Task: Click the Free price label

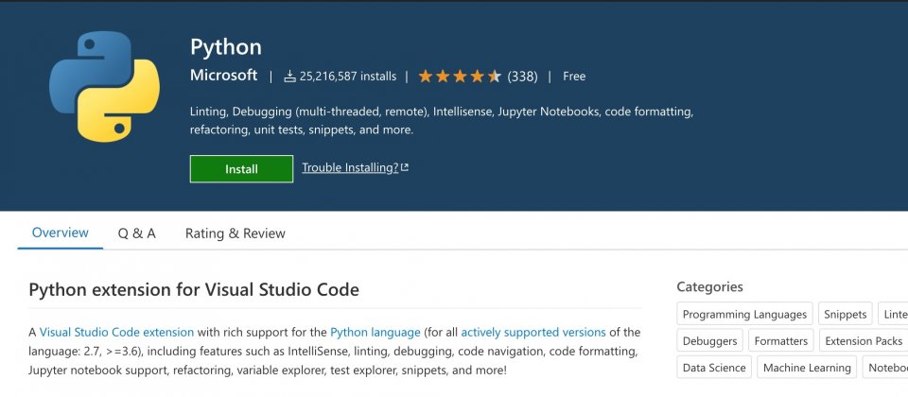Action: tap(574, 77)
